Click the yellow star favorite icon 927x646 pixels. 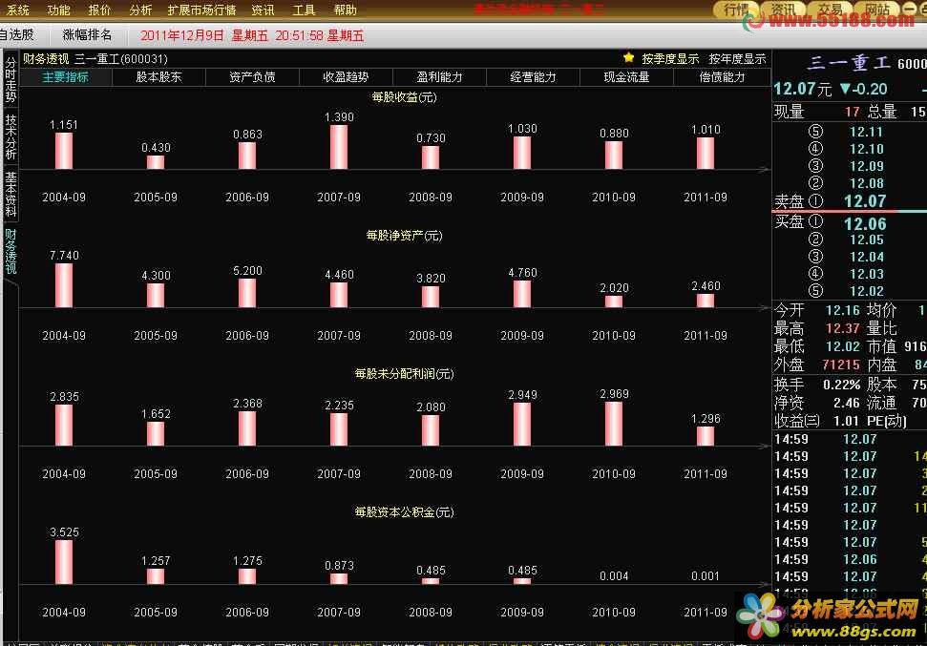pos(628,57)
